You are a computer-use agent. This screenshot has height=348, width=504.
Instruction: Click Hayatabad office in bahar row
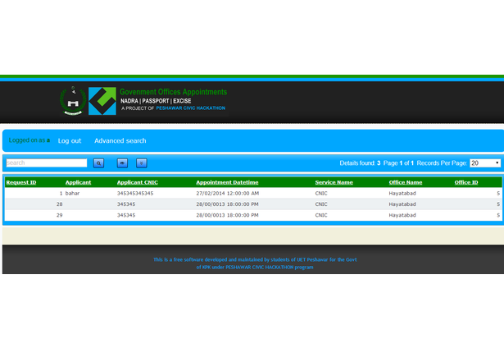click(x=402, y=193)
